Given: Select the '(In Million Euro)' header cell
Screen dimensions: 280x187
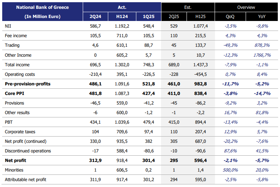Looking at the screenshot, I should [42, 17].
